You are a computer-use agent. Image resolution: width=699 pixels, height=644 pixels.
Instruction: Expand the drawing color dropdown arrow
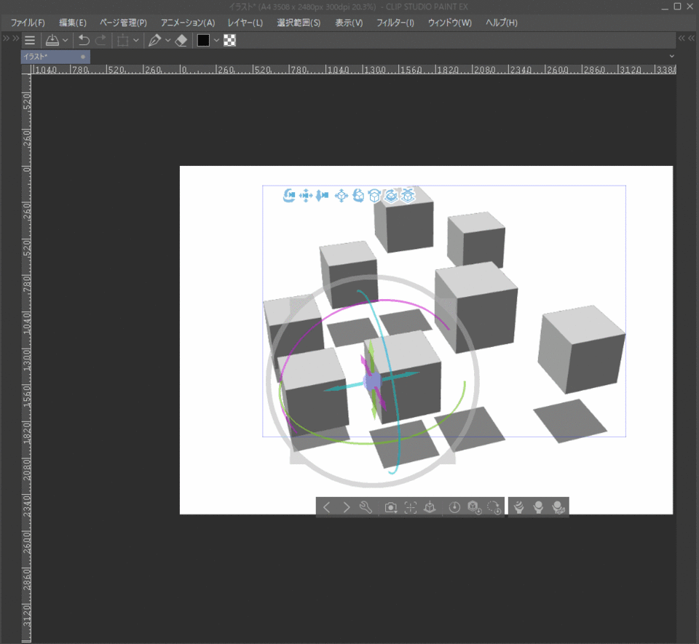pyautogui.click(x=216, y=41)
